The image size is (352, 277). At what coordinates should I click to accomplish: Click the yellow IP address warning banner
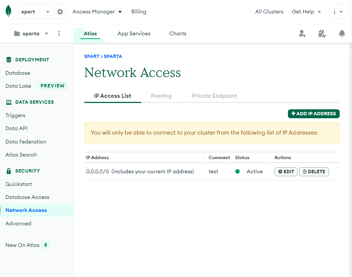tap(212, 133)
